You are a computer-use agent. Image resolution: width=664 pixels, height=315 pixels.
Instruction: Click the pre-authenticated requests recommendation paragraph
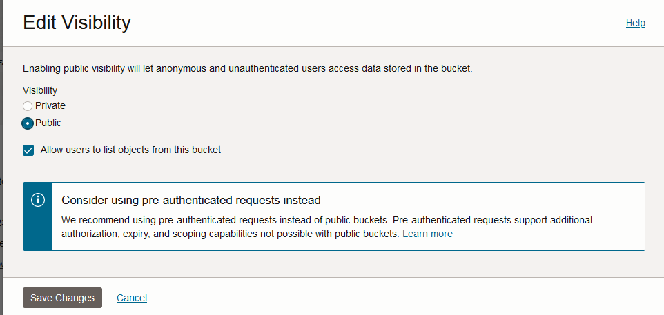point(326,227)
